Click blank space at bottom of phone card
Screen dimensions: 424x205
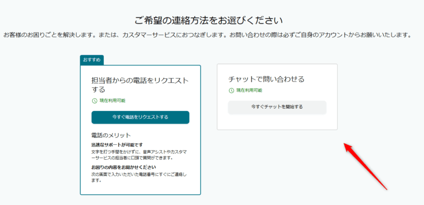coord(140,189)
